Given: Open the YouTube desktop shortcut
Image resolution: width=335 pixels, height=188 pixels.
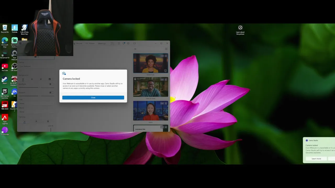Looking at the screenshot, I should coord(5,68).
